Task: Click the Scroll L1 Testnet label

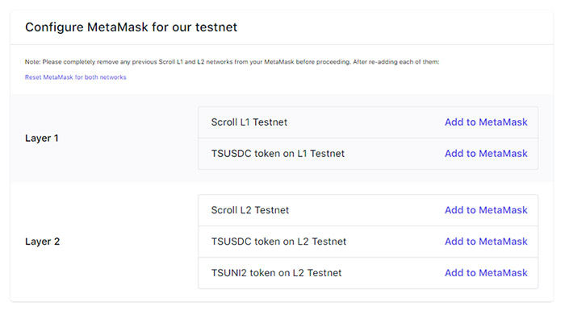Action: [x=249, y=122]
